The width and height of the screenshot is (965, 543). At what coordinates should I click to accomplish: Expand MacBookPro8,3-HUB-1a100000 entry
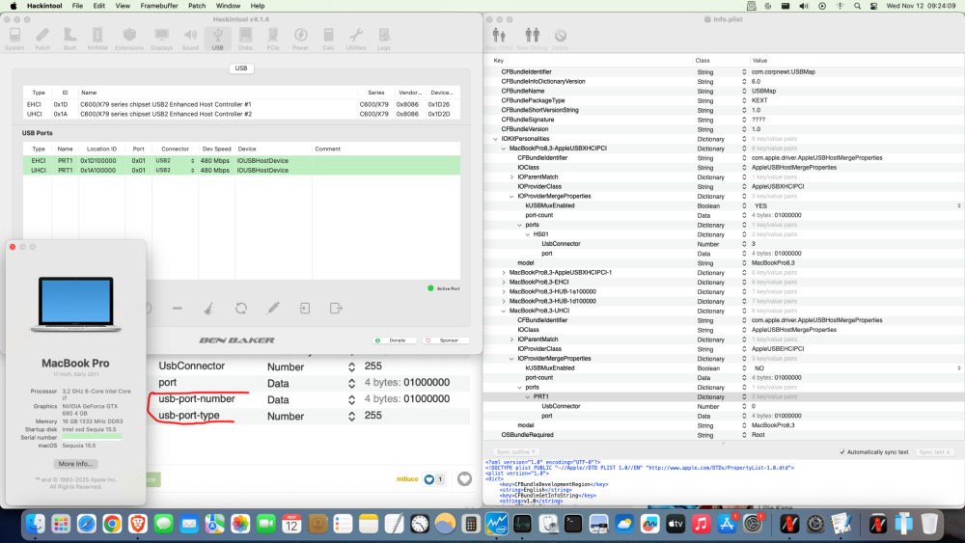tap(504, 291)
